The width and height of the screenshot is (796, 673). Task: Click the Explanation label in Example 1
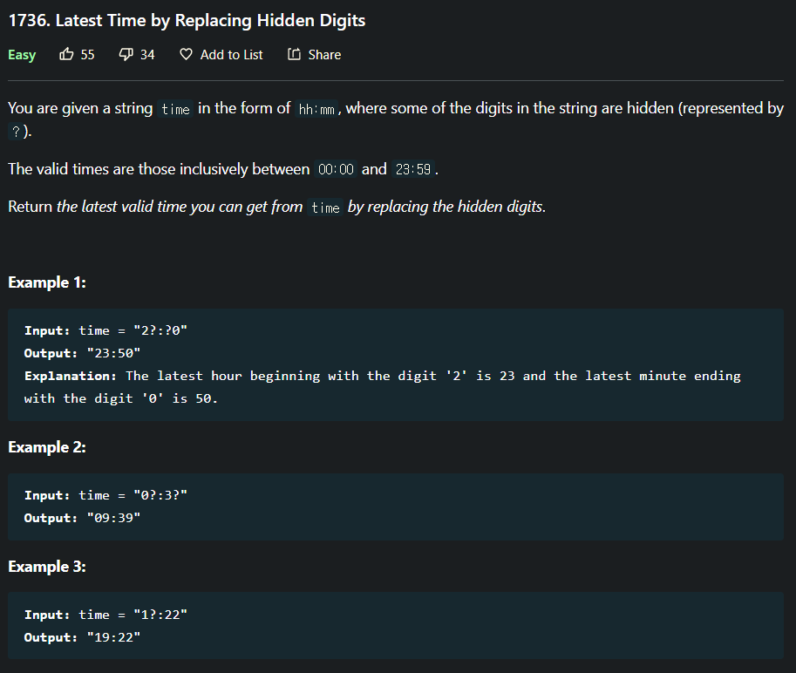[71, 376]
